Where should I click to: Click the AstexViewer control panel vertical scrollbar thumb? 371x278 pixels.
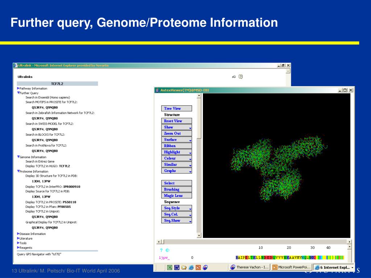tap(199, 118)
